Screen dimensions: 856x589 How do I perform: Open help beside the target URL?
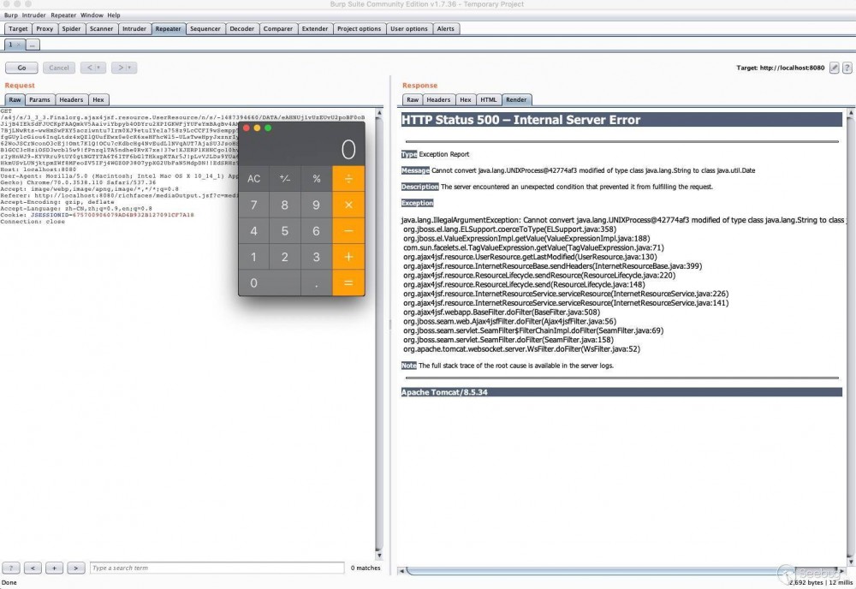click(x=847, y=67)
